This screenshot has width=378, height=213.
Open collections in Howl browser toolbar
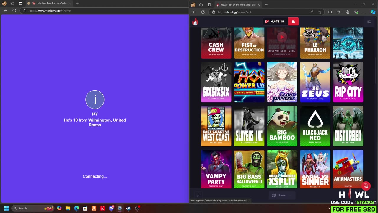pyautogui.click(x=347, y=12)
